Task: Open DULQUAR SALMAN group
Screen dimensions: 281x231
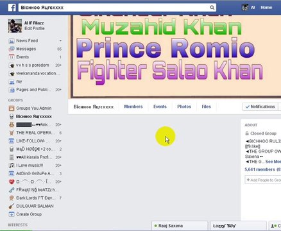Action: [x=35, y=206]
